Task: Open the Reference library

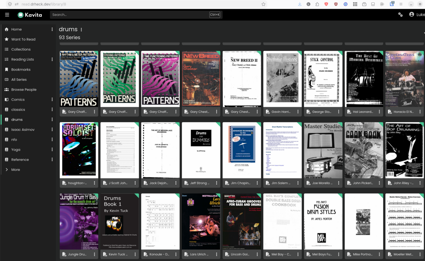Action: 20,160
